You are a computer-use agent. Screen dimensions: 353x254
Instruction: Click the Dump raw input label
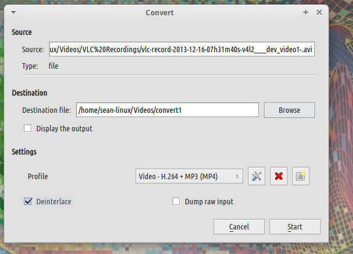click(x=209, y=202)
